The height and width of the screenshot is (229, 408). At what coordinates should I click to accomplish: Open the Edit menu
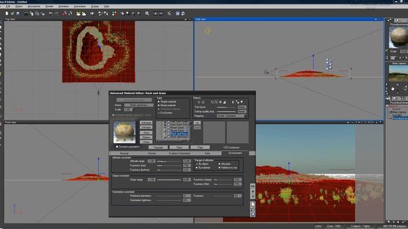pyautogui.click(x=8, y=6)
